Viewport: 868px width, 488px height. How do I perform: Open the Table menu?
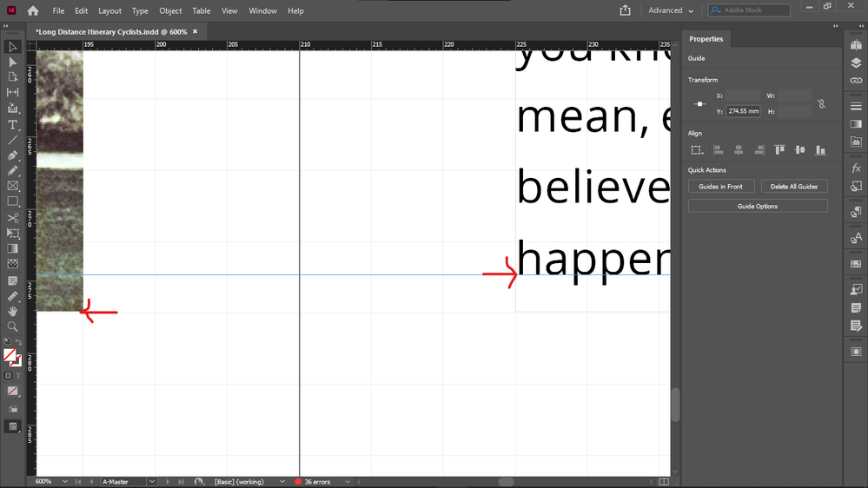202,11
